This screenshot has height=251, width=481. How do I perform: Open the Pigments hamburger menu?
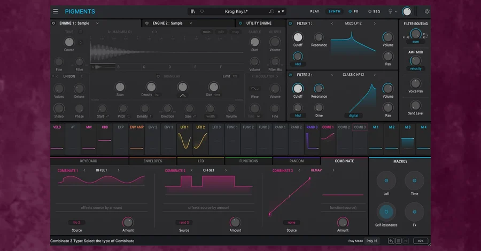[55, 11]
